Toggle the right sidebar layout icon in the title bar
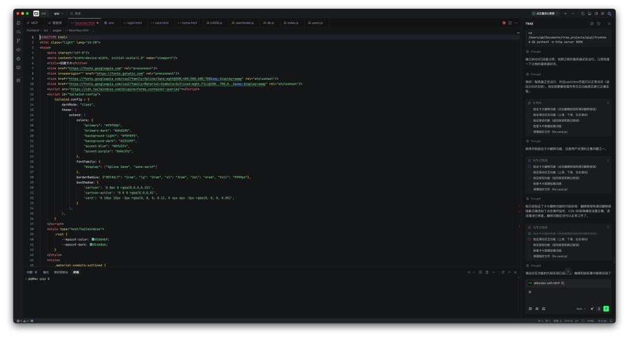The image size is (629, 341). pos(596,13)
